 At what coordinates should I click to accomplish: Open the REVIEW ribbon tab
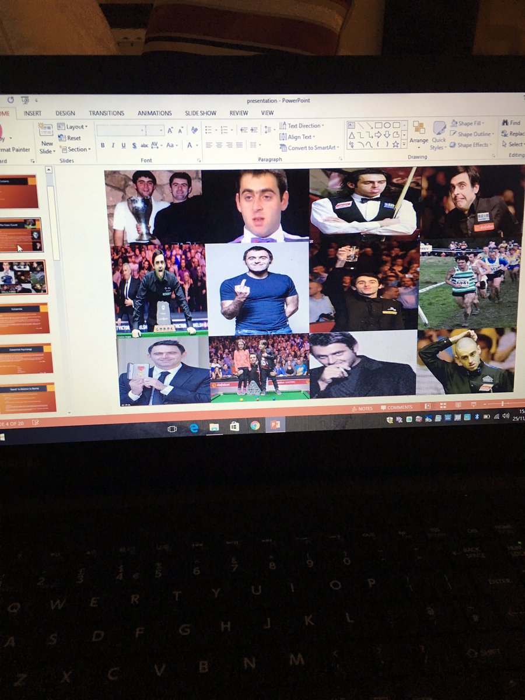[239, 113]
